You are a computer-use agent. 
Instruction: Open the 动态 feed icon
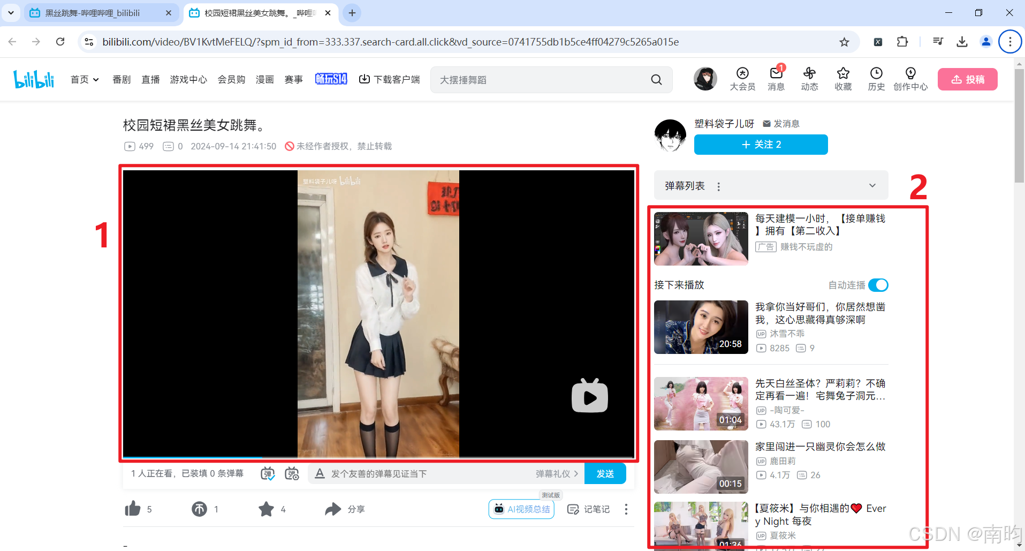coord(809,79)
